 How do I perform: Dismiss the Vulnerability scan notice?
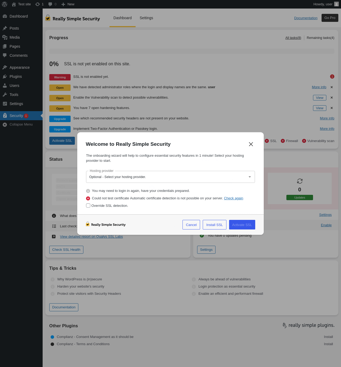[332, 98]
